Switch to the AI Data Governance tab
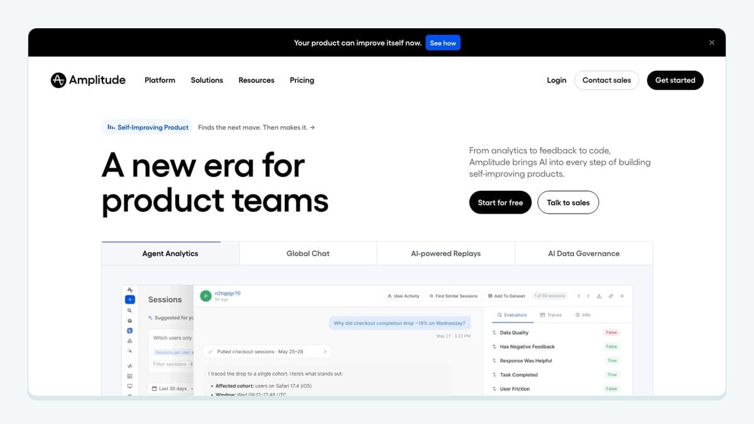 [x=584, y=253]
